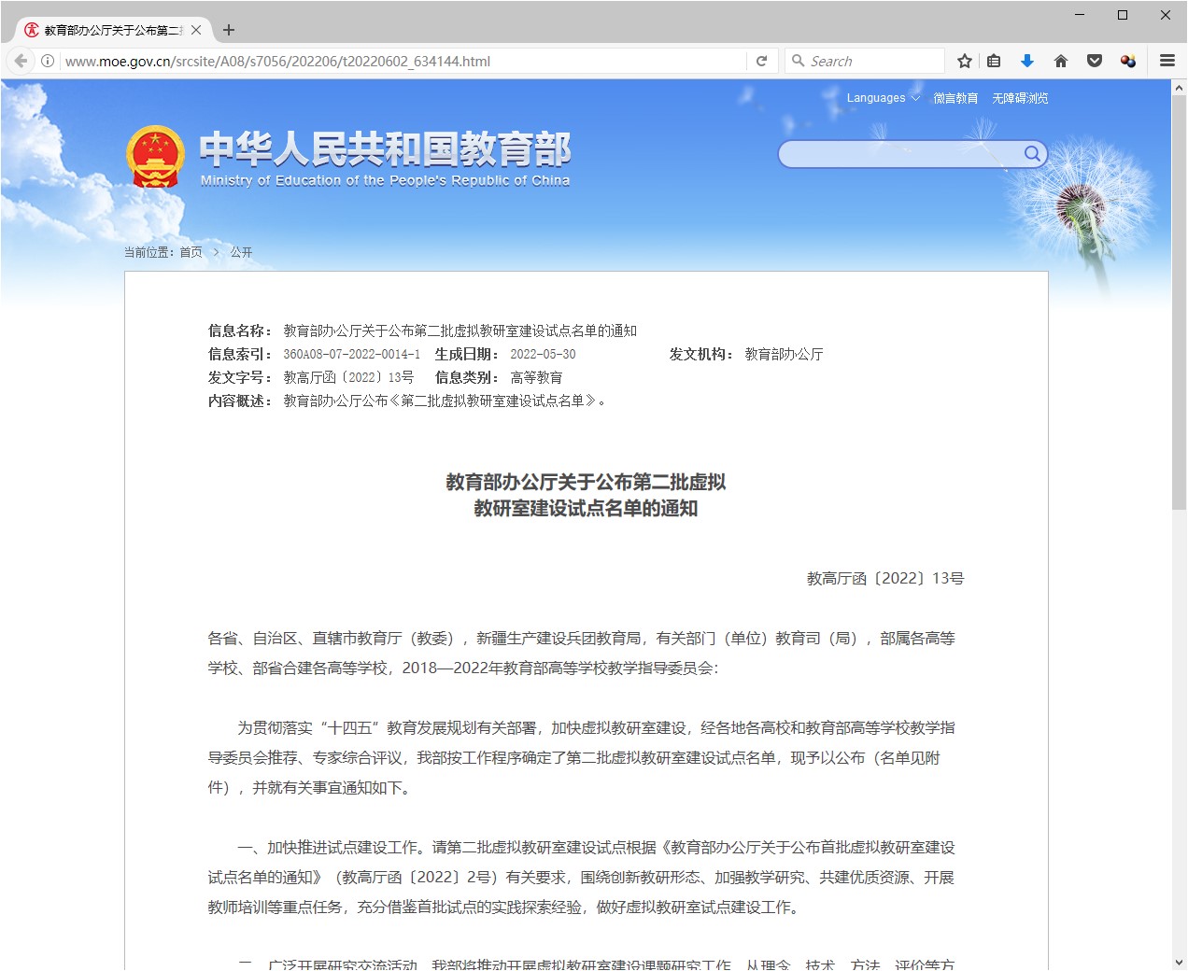Click the magnifier icon in the browser search box
The image size is (1188, 971).
coord(798,61)
